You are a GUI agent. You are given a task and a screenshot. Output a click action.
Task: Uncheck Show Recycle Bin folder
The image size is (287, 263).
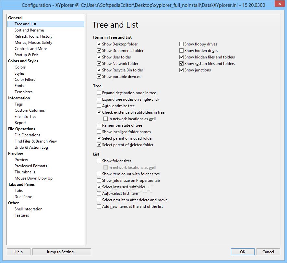click(99, 70)
